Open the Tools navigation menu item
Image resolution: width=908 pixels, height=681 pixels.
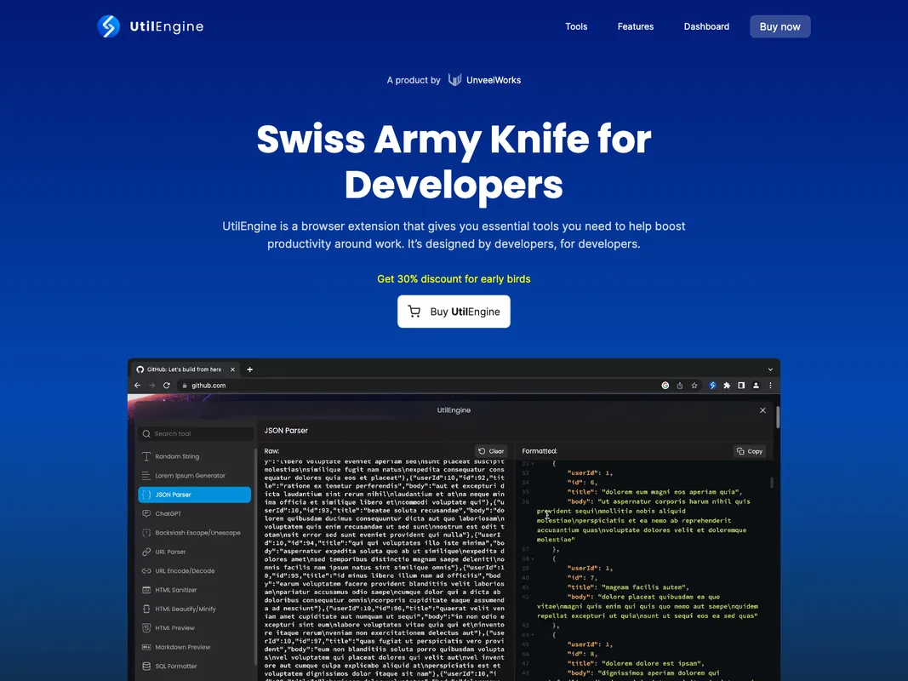576,26
